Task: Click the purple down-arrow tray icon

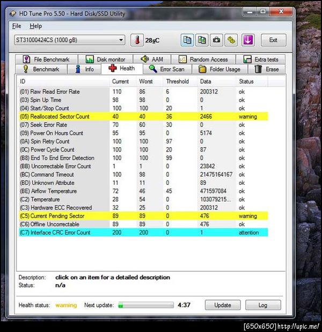Action: 248,40
